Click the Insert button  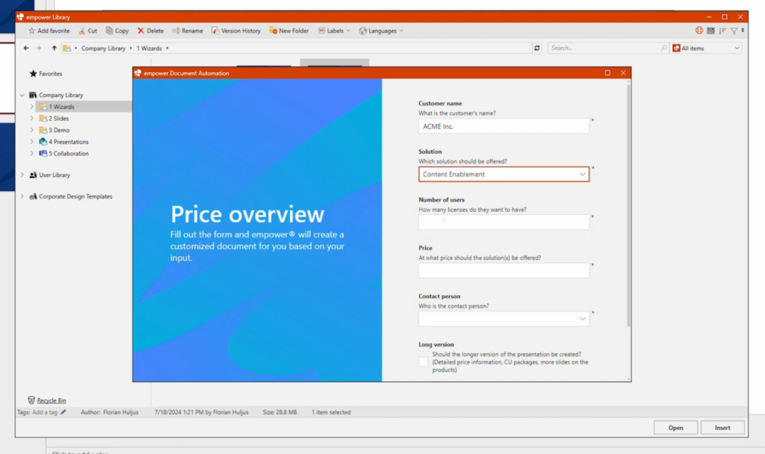tap(722, 428)
